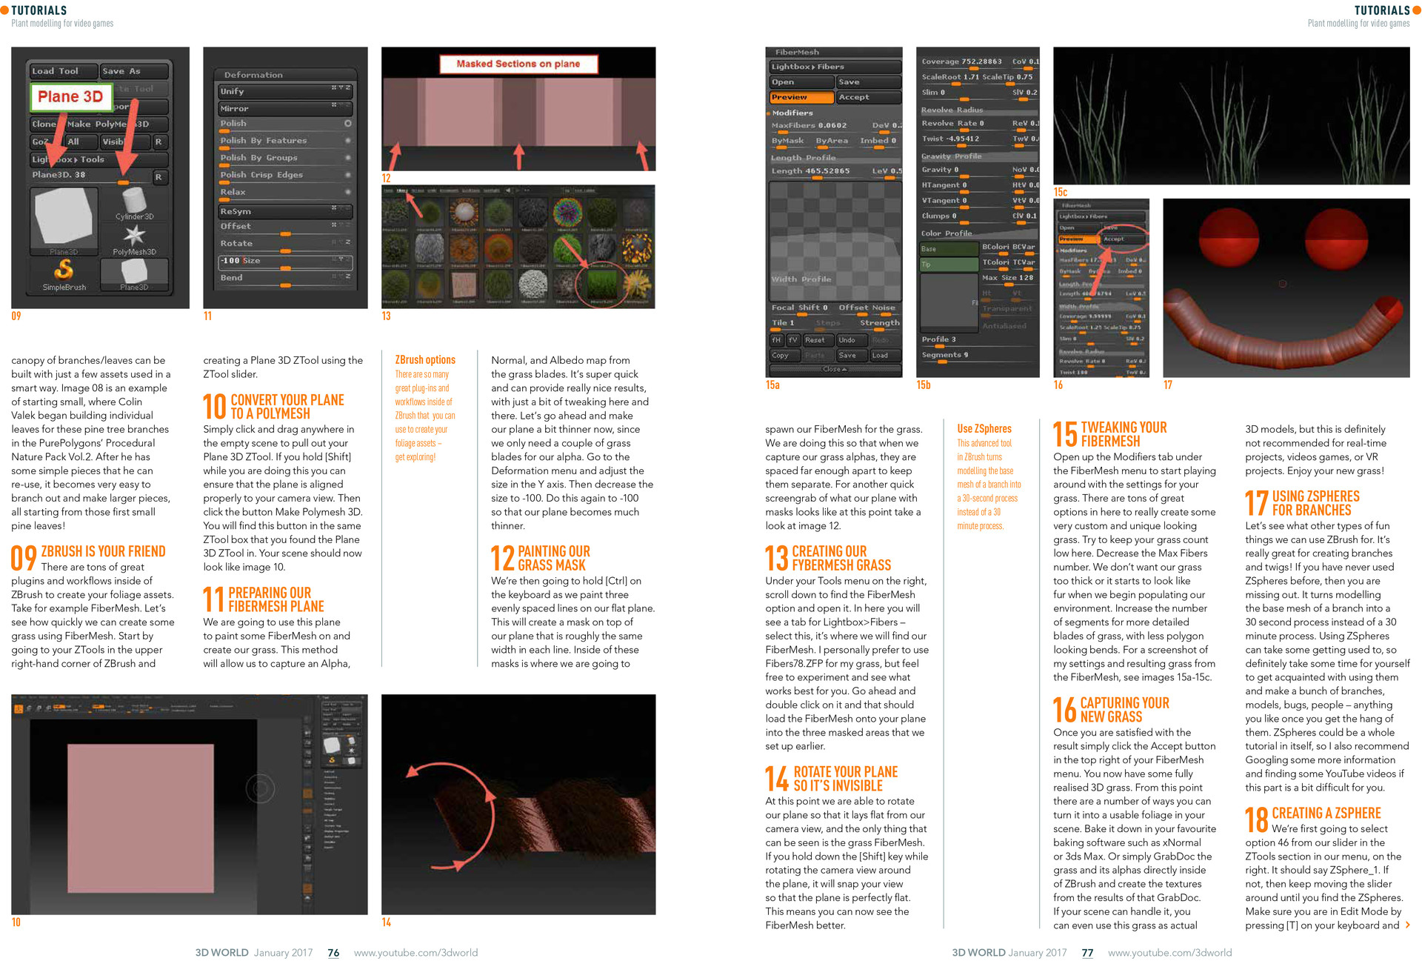Click the large Plane3D tool thumbnail

(64, 217)
